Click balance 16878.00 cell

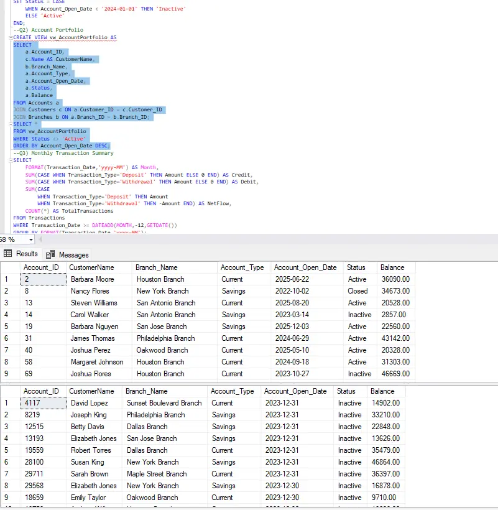point(386,486)
